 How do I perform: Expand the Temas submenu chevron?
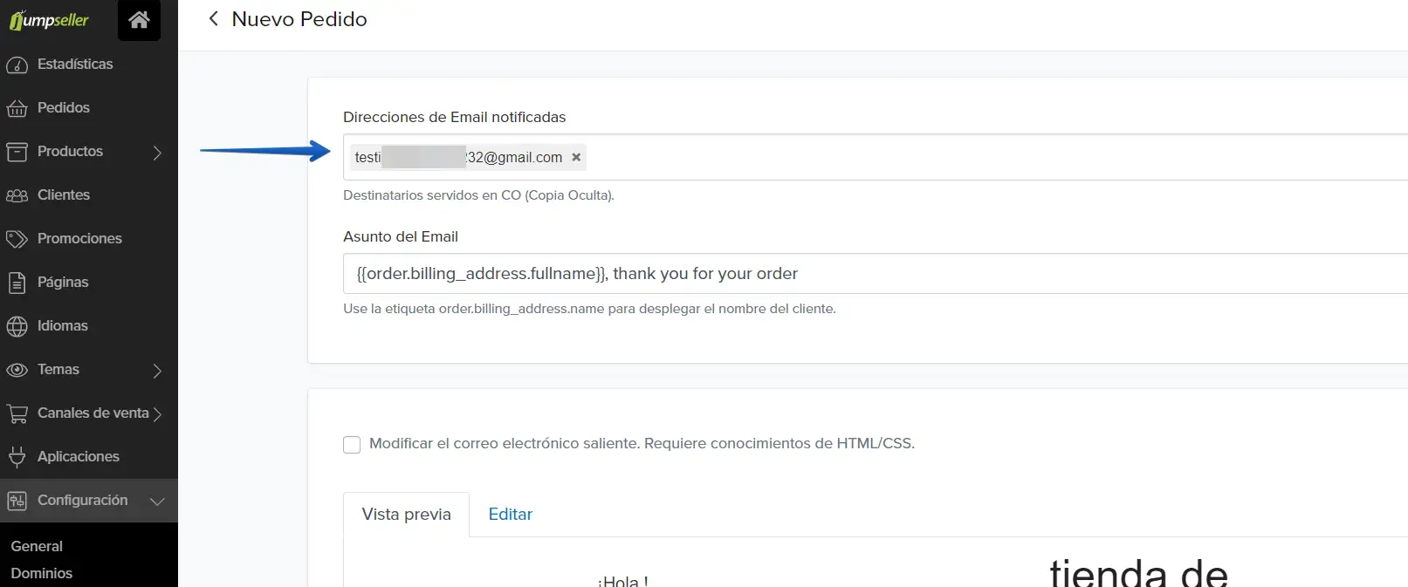pyautogui.click(x=157, y=371)
